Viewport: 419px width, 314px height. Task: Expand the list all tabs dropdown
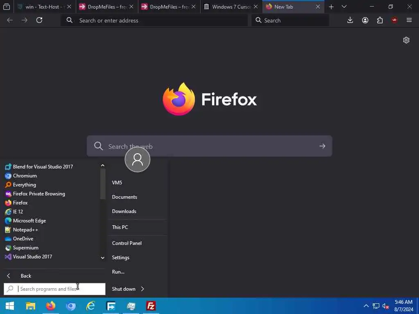pyautogui.click(x=344, y=7)
